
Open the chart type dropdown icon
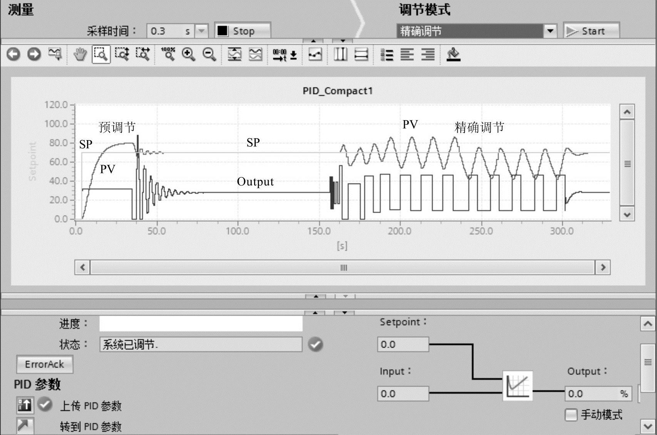tap(55, 54)
